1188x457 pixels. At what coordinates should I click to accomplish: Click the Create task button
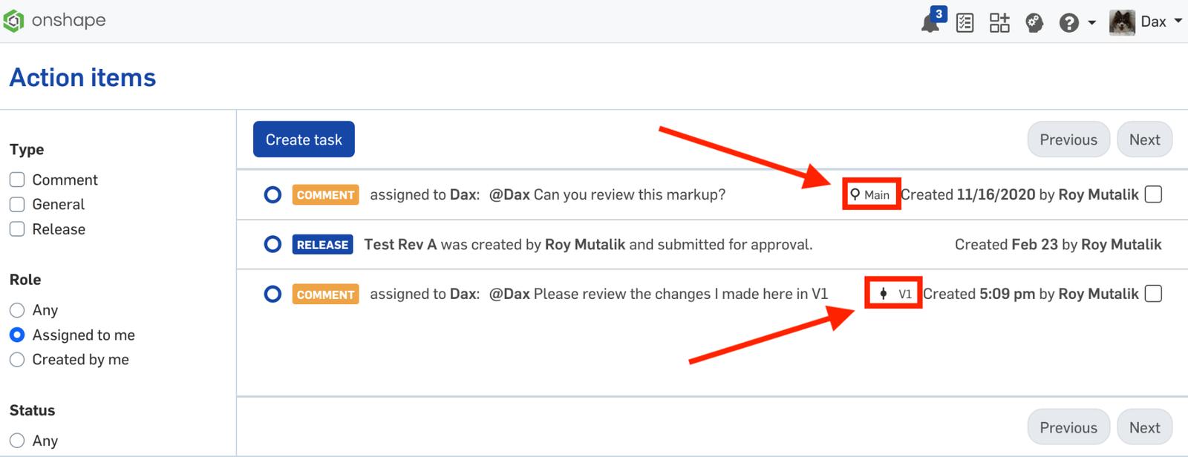click(304, 139)
